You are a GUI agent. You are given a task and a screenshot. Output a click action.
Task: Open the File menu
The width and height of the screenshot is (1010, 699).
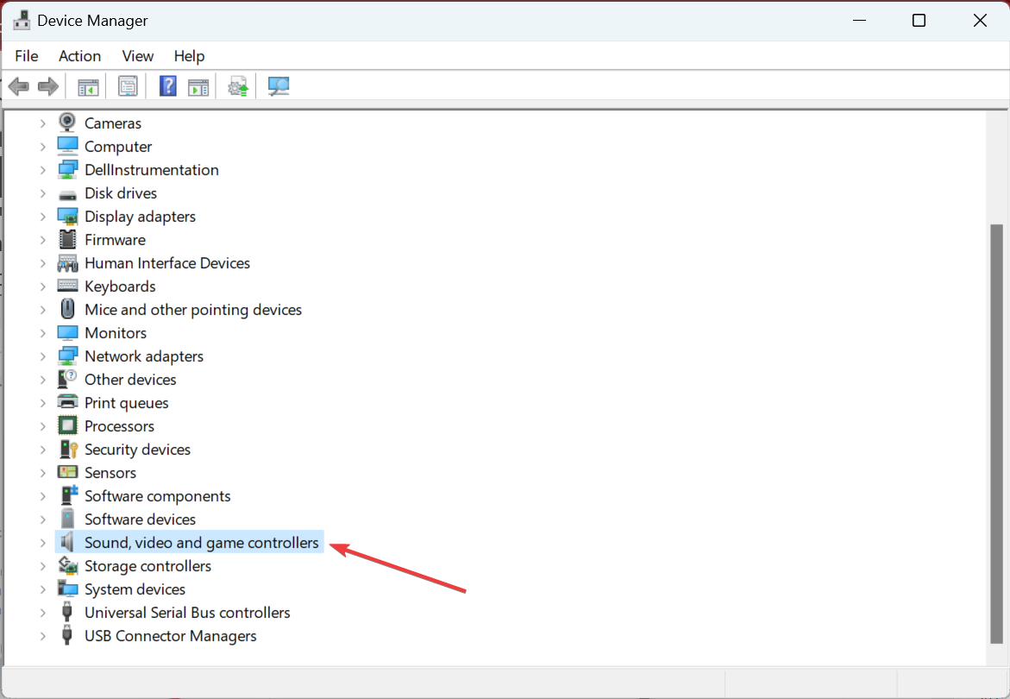click(x=27, y=56)
